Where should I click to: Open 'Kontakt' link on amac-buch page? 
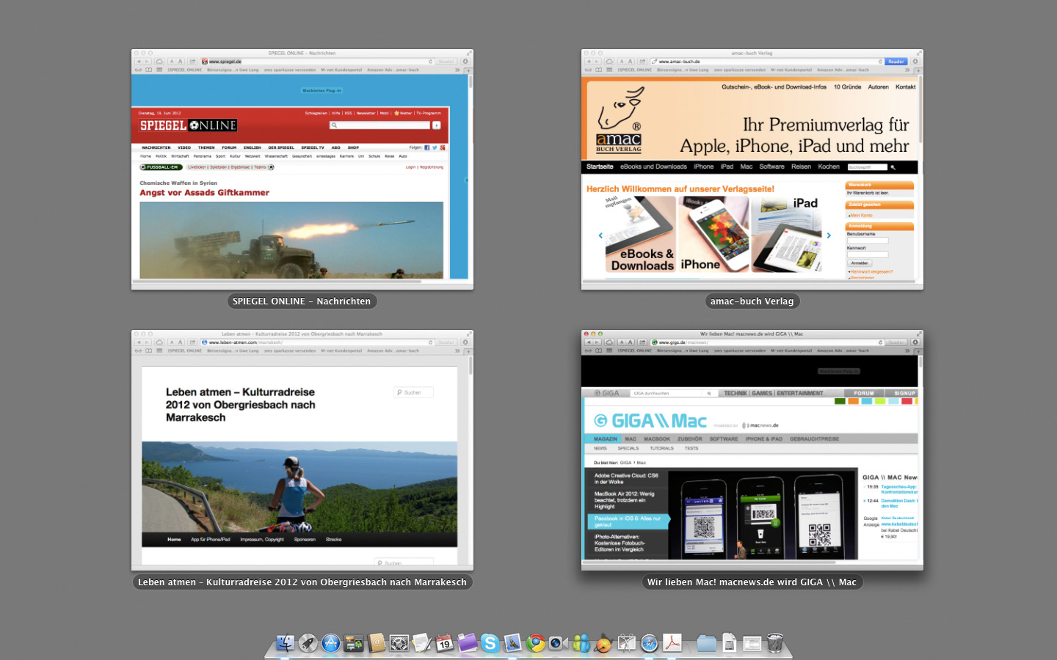[x=905, y=87]
